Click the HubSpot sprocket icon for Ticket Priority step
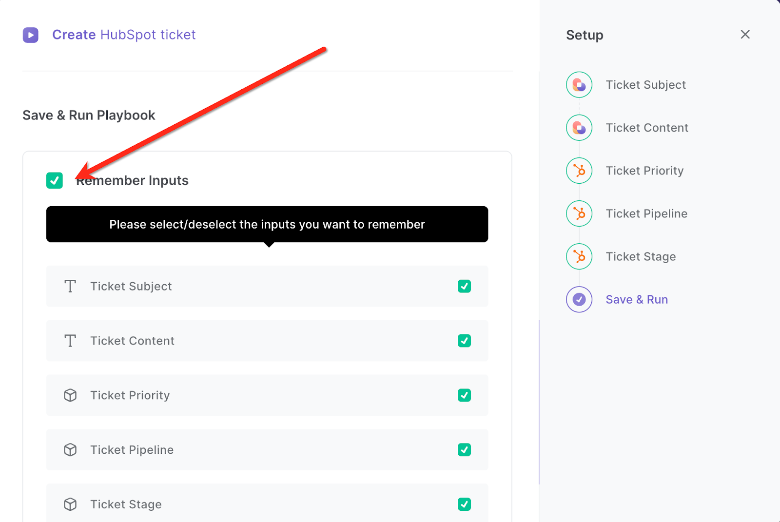Screen dimensions: 780x522 (579, 171)
